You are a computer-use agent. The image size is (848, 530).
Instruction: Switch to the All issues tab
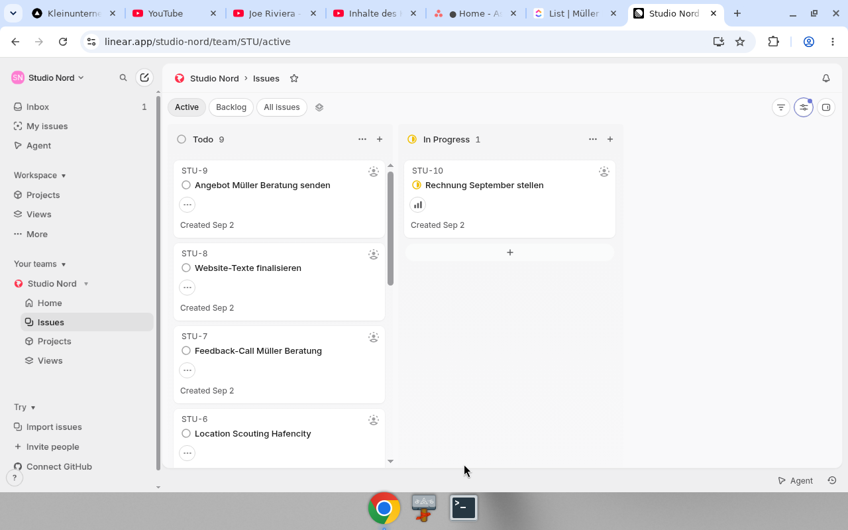282,107
